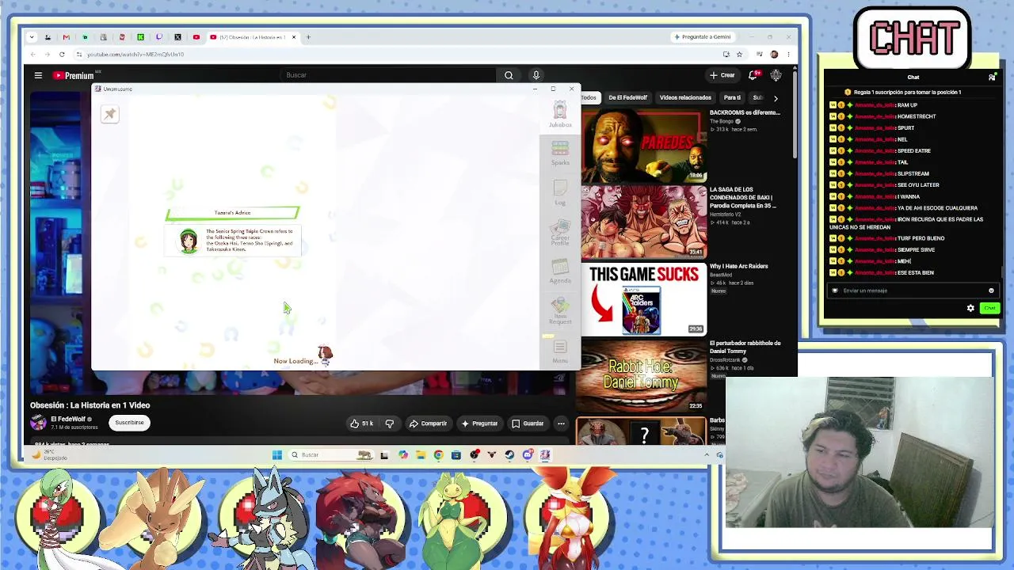Image resolution: width=1014 pixels, height=570 pixels.
Task: Click the Windows Start button
Action: [276, 455]
